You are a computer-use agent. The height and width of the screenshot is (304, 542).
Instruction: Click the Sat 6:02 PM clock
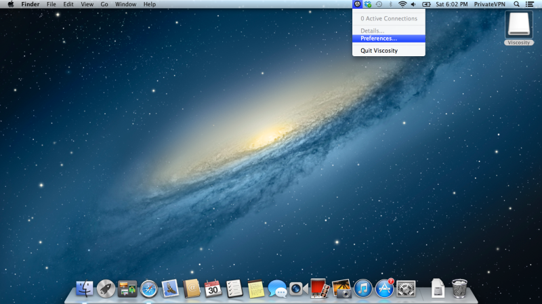tap(451, 4)
